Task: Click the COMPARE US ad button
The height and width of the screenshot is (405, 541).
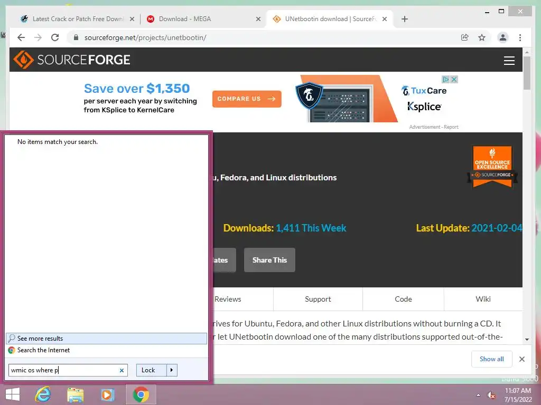Action: (247, 99)
